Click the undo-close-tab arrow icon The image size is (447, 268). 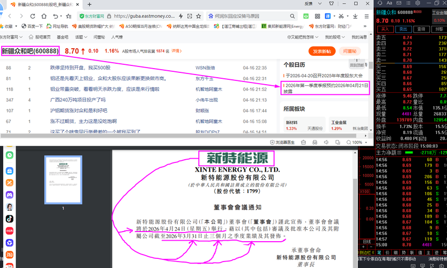click(55, 16)
